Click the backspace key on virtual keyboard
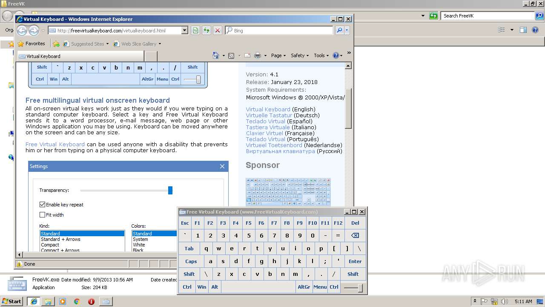The height and width of the screenshot is (307, 545). point(355,235)
